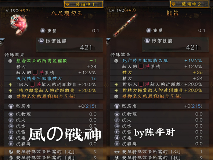
Task: Select the 抗火 fire resistance icon, left panel
Action: (11, 120)
